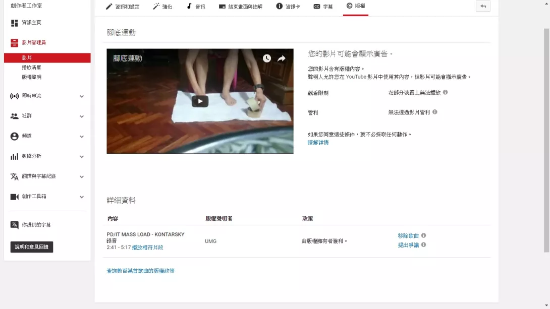The image size is (550, 309).
Task: Expand the 翻譯與字幕紀錄 section chevron
Action: (81, 177)
